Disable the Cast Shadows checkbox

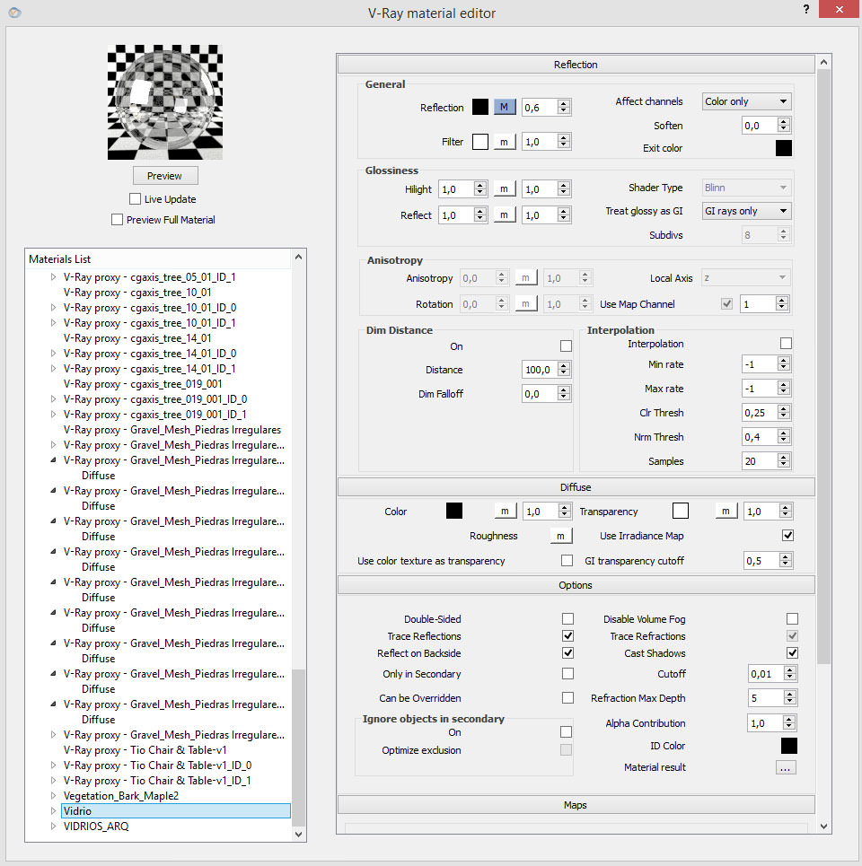[x=791, y=653]
